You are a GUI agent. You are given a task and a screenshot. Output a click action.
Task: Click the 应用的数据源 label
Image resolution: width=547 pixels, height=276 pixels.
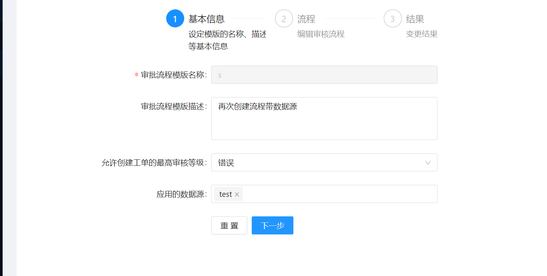[x=182, y=194]
